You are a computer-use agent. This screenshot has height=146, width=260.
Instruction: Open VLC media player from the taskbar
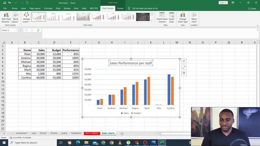coord(120,142)
